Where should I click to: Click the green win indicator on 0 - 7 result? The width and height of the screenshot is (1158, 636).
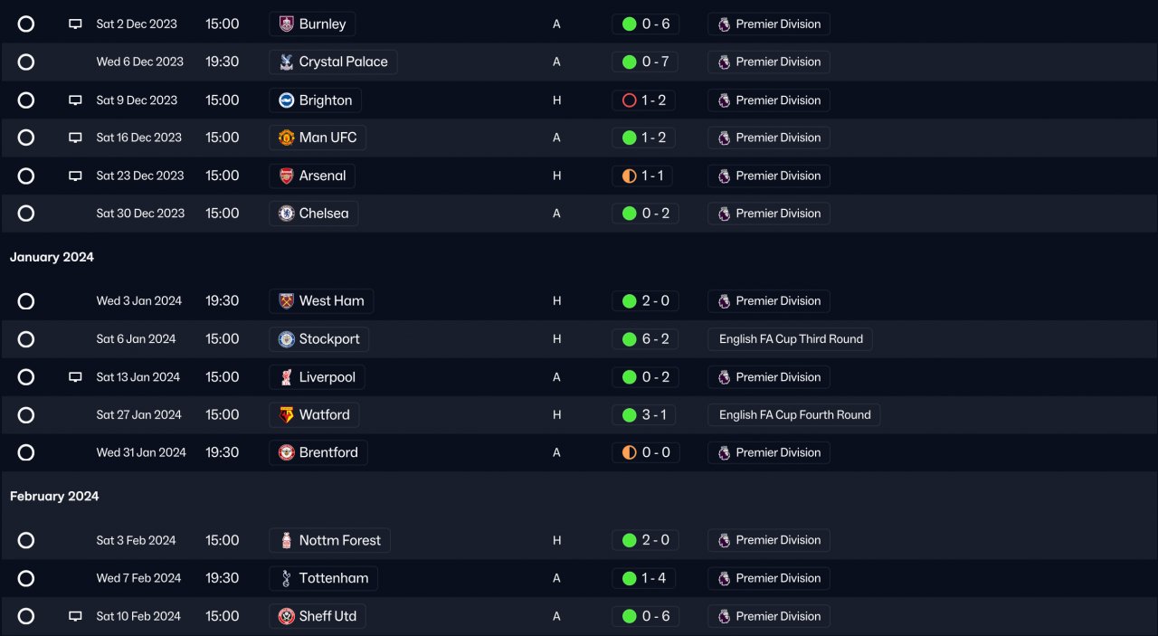tap(630, 62)
